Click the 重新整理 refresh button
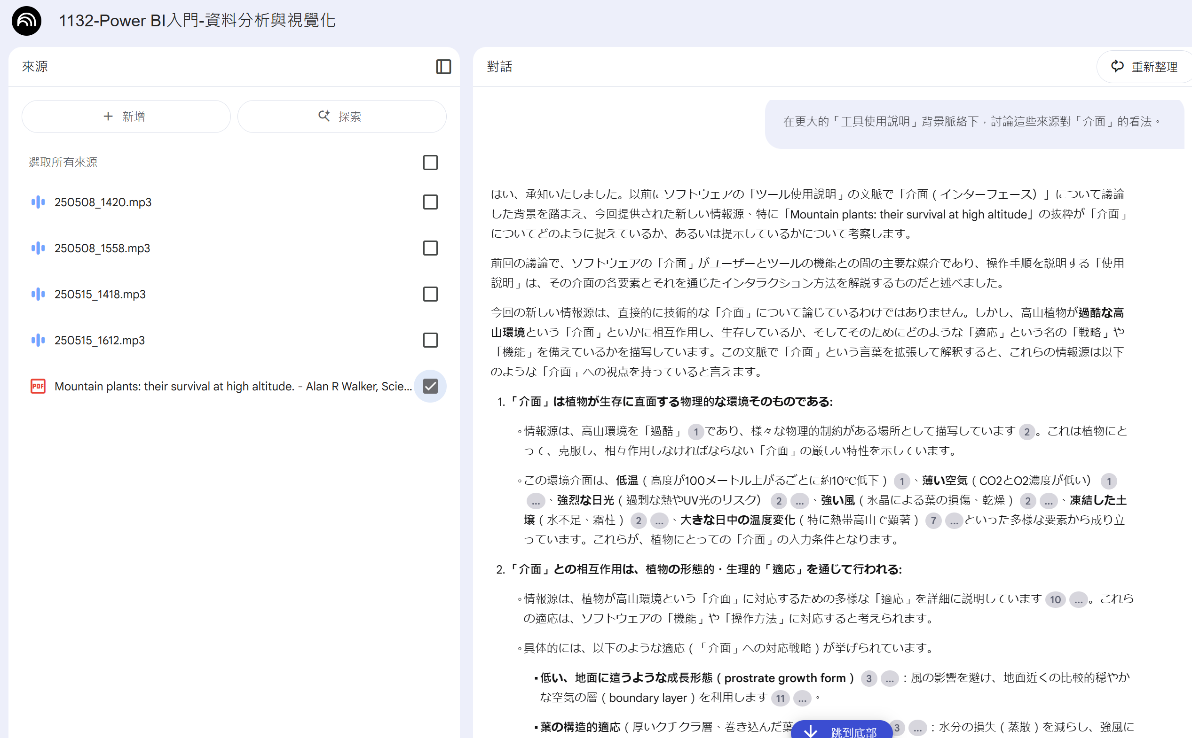1192x738 pixels. (1145, 67)
